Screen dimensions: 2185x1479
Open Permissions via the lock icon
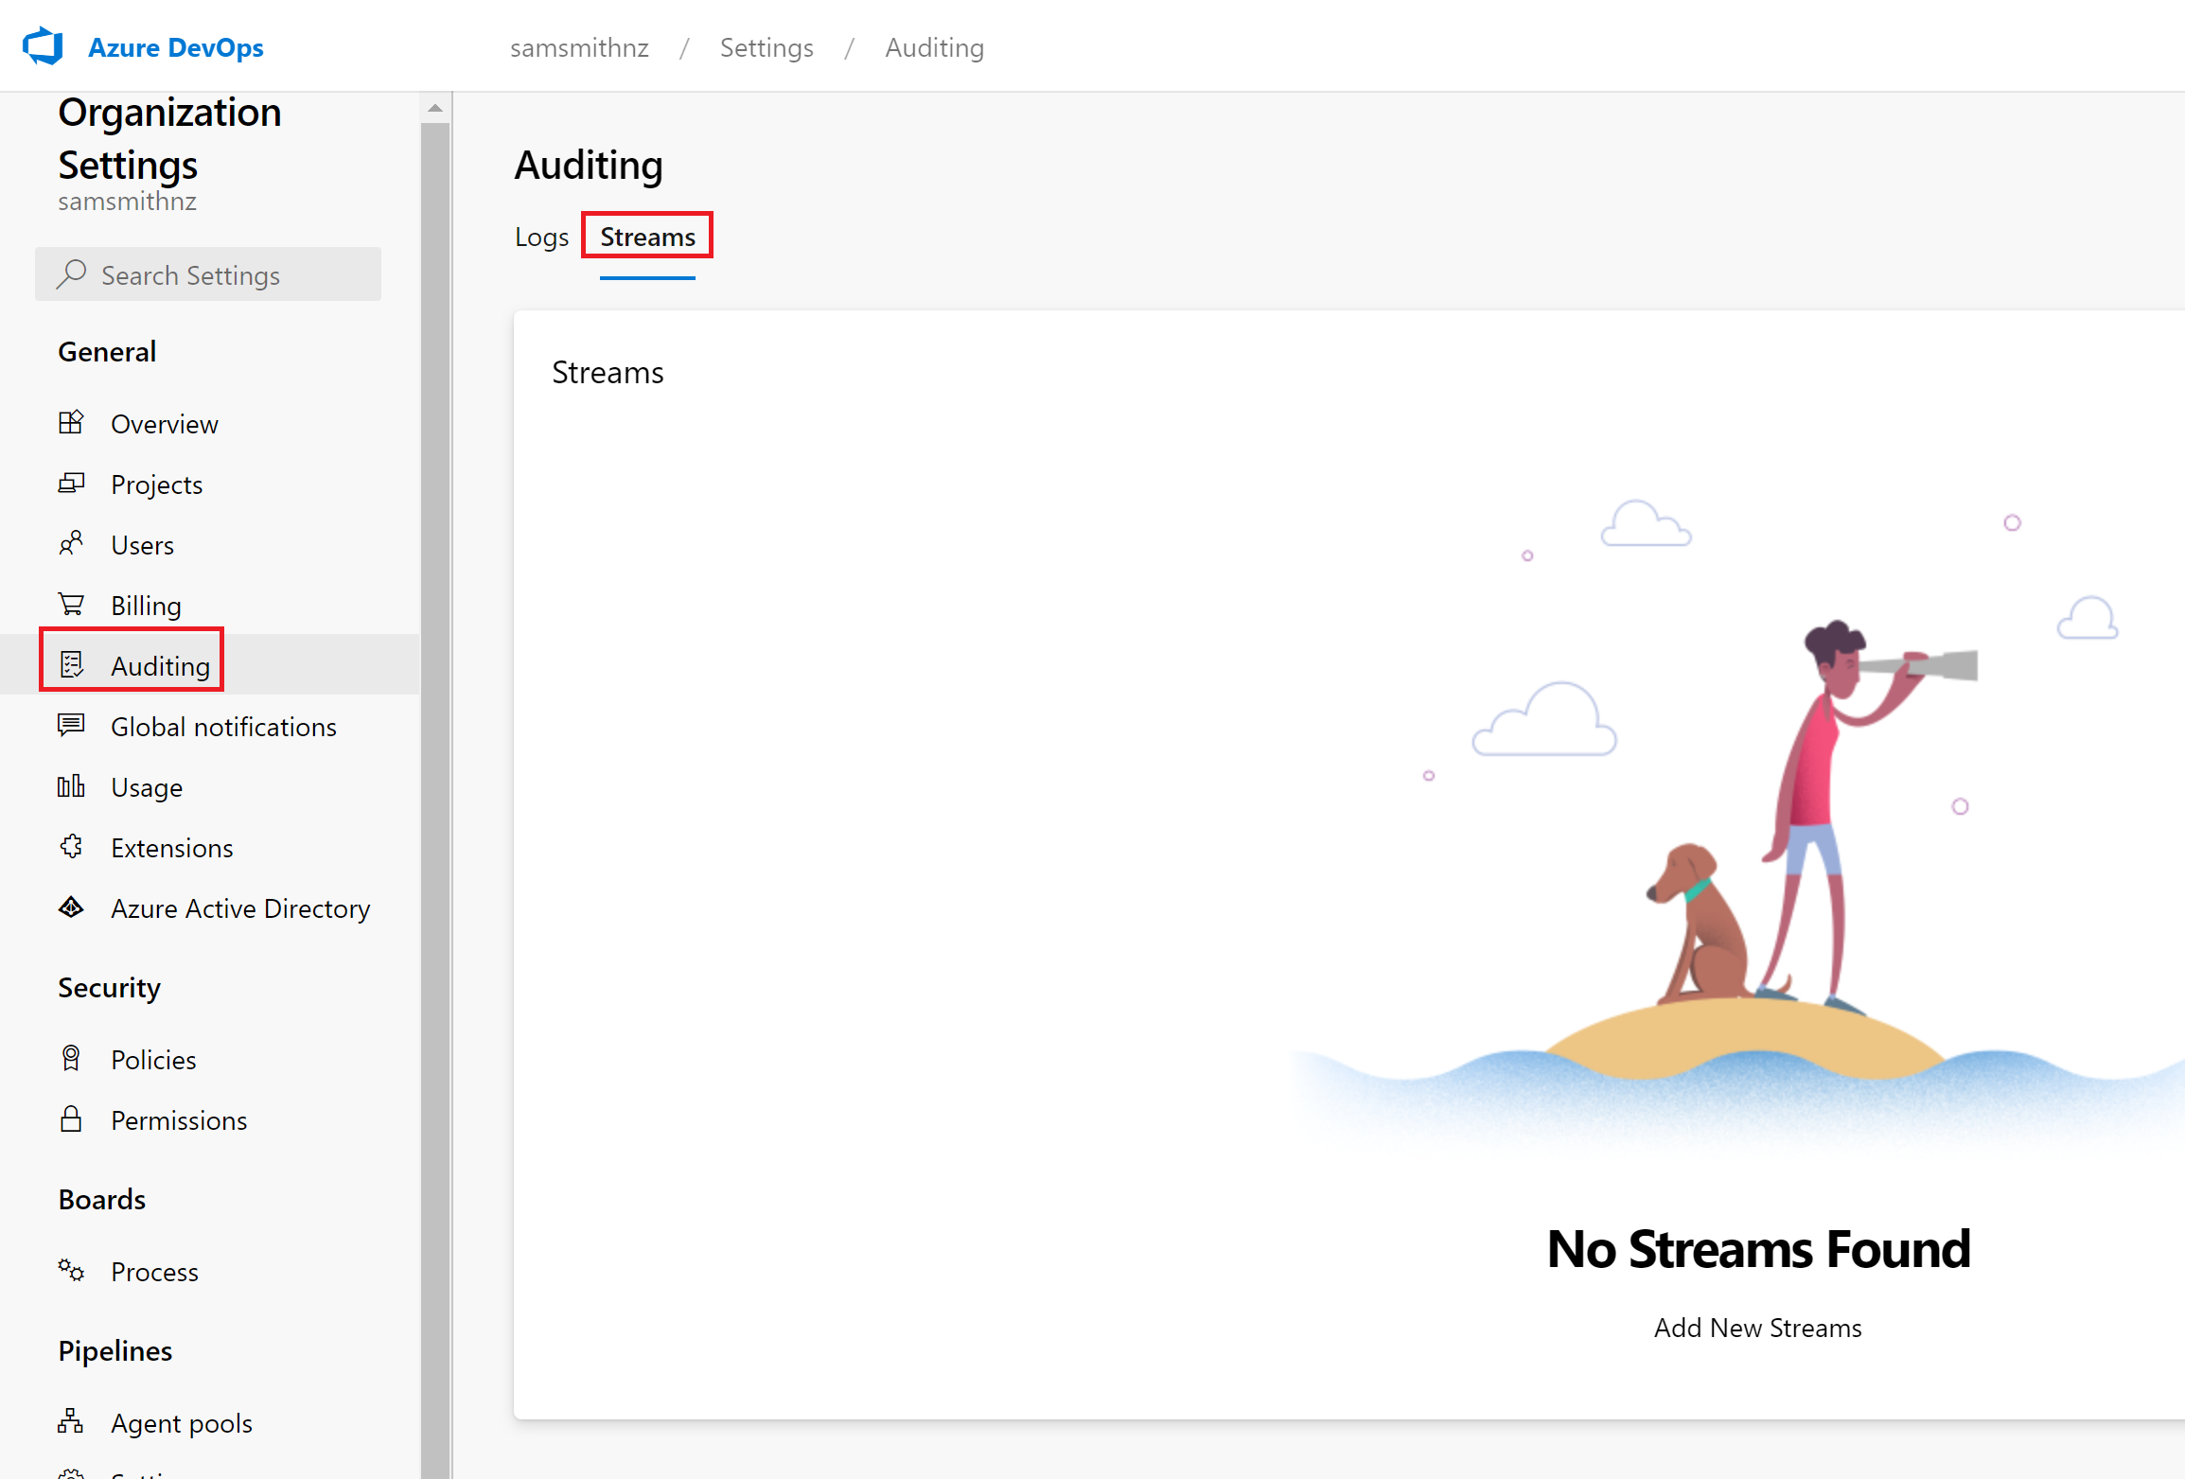pyautogui.click(x=71, y=1119)
